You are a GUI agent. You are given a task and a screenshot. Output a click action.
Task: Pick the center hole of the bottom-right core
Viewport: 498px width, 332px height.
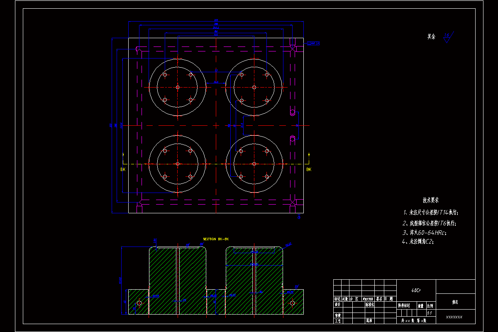[254, 164]
